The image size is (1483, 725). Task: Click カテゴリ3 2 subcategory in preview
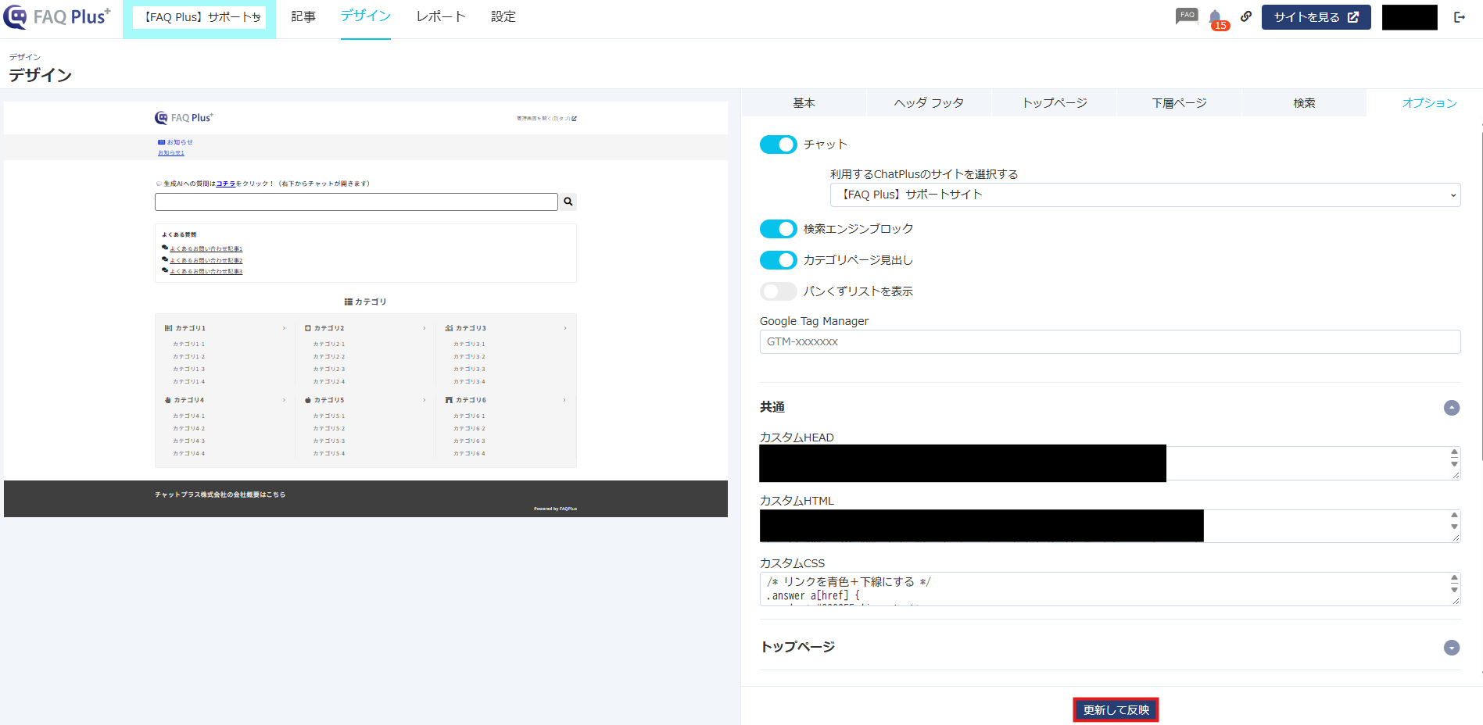click(469, 357)
